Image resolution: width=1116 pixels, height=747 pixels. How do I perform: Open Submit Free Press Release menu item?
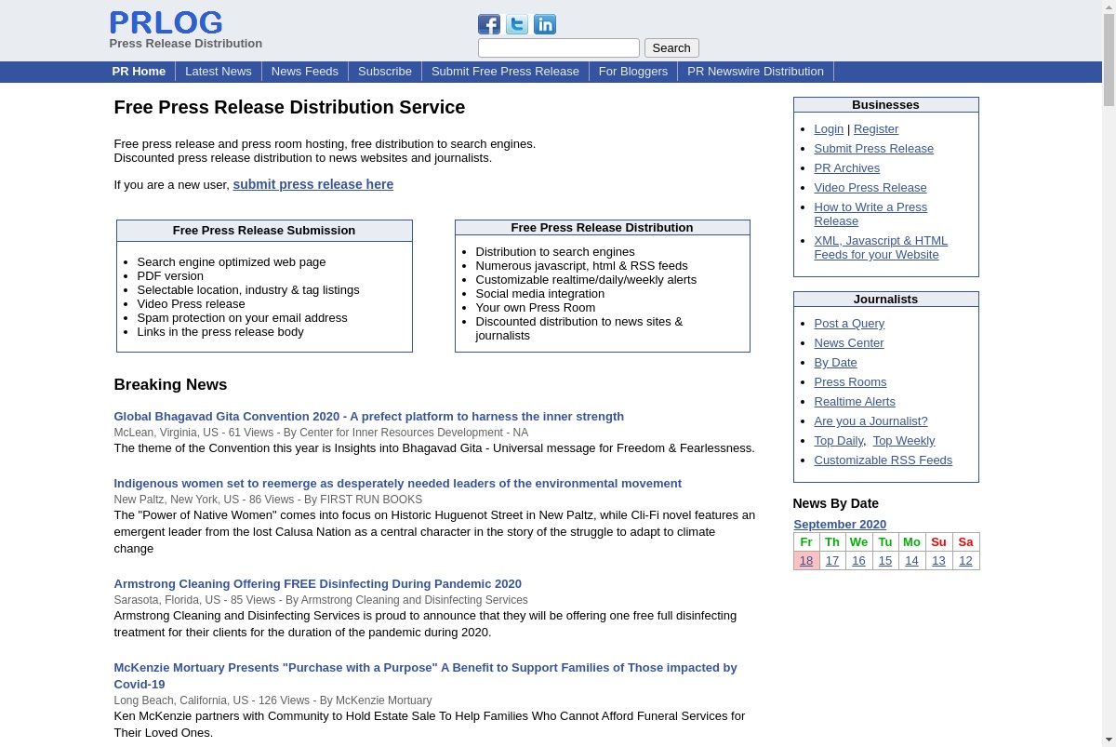505,72
